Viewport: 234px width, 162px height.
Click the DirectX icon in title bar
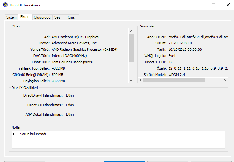[6, 5]
